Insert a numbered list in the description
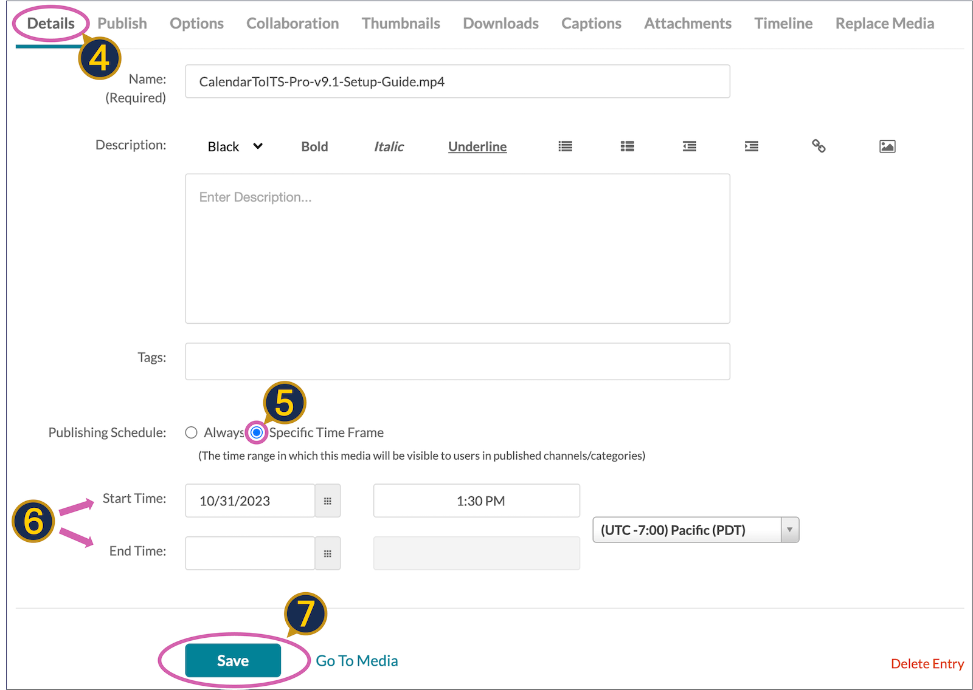This screenshot has width=973, height=690. [628, 146]
